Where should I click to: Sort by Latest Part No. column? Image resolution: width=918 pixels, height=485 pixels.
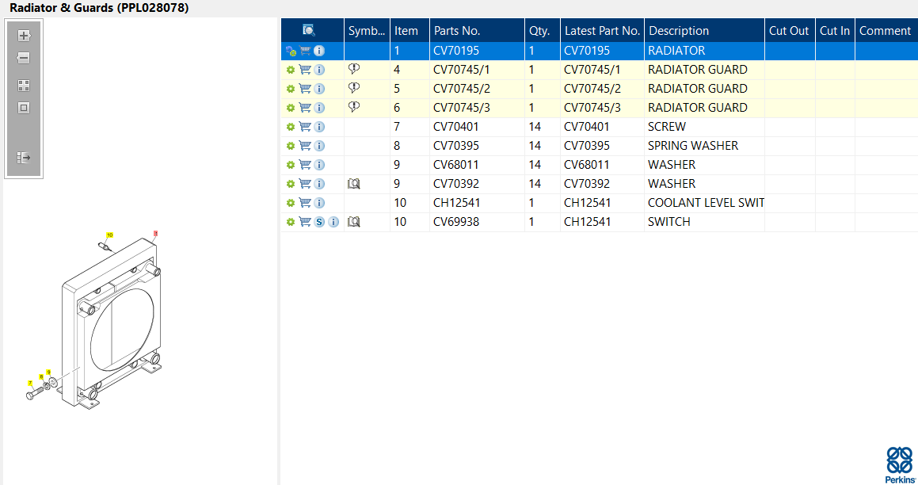pyautogui.click(x=603, y=30)
